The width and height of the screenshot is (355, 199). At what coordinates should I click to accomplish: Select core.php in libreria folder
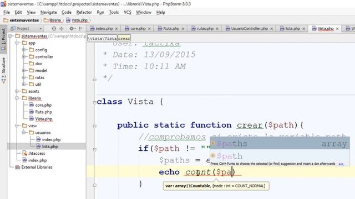(40, 105)
